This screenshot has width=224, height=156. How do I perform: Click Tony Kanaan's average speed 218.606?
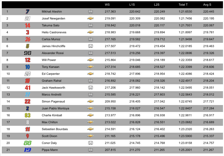(209, 67)
